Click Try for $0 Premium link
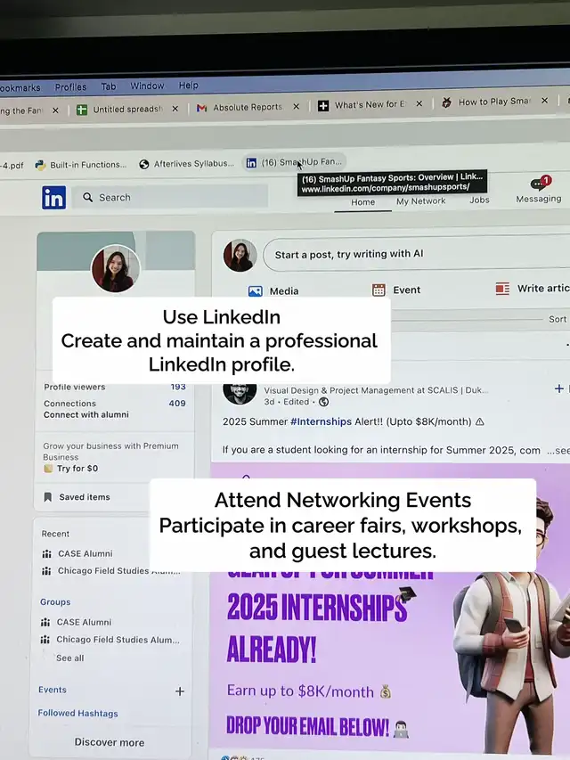The image size is (570, 760). (x=77, y=469)
